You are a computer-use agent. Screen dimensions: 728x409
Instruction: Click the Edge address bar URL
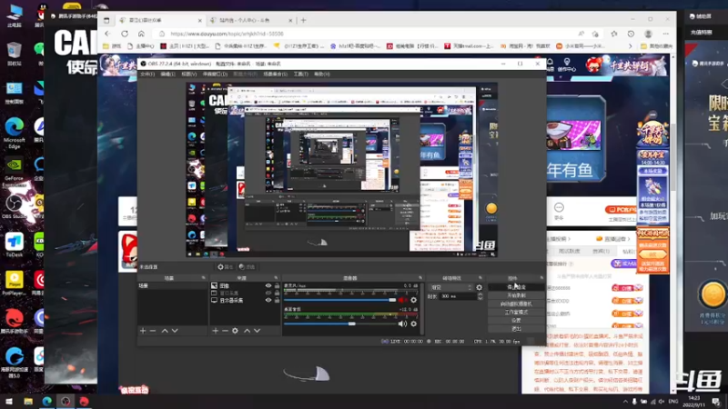227,34
